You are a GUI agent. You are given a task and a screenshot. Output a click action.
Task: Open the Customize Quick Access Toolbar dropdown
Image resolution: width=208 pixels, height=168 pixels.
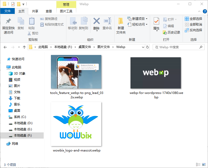[x=23, y=4]
